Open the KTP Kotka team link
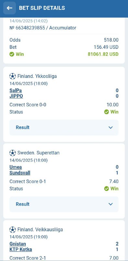This screenshot has width=128, height=261. pyautogui.click(x=21, y=250)
